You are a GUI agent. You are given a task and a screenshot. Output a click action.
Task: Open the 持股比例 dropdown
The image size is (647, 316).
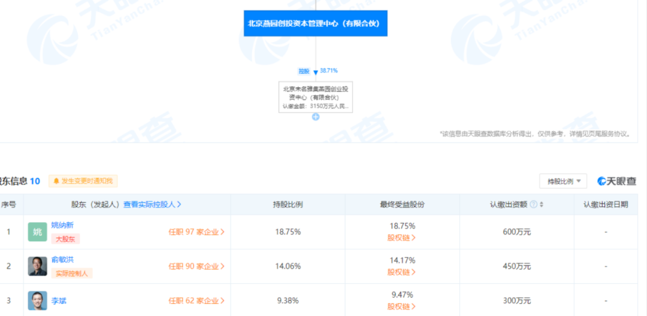pos(563,181)
